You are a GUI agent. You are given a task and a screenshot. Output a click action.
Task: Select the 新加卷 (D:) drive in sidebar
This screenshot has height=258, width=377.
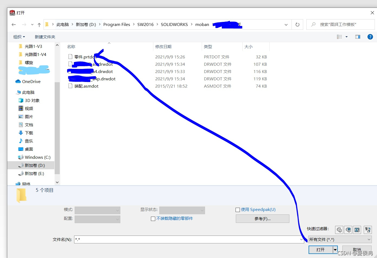coord(31,165)
